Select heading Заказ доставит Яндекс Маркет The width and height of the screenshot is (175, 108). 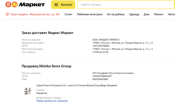(x=47, y=33)
